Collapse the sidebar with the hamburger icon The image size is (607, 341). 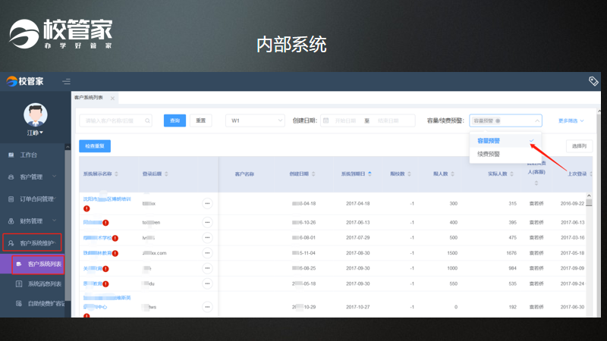click(x=66, y=82)
